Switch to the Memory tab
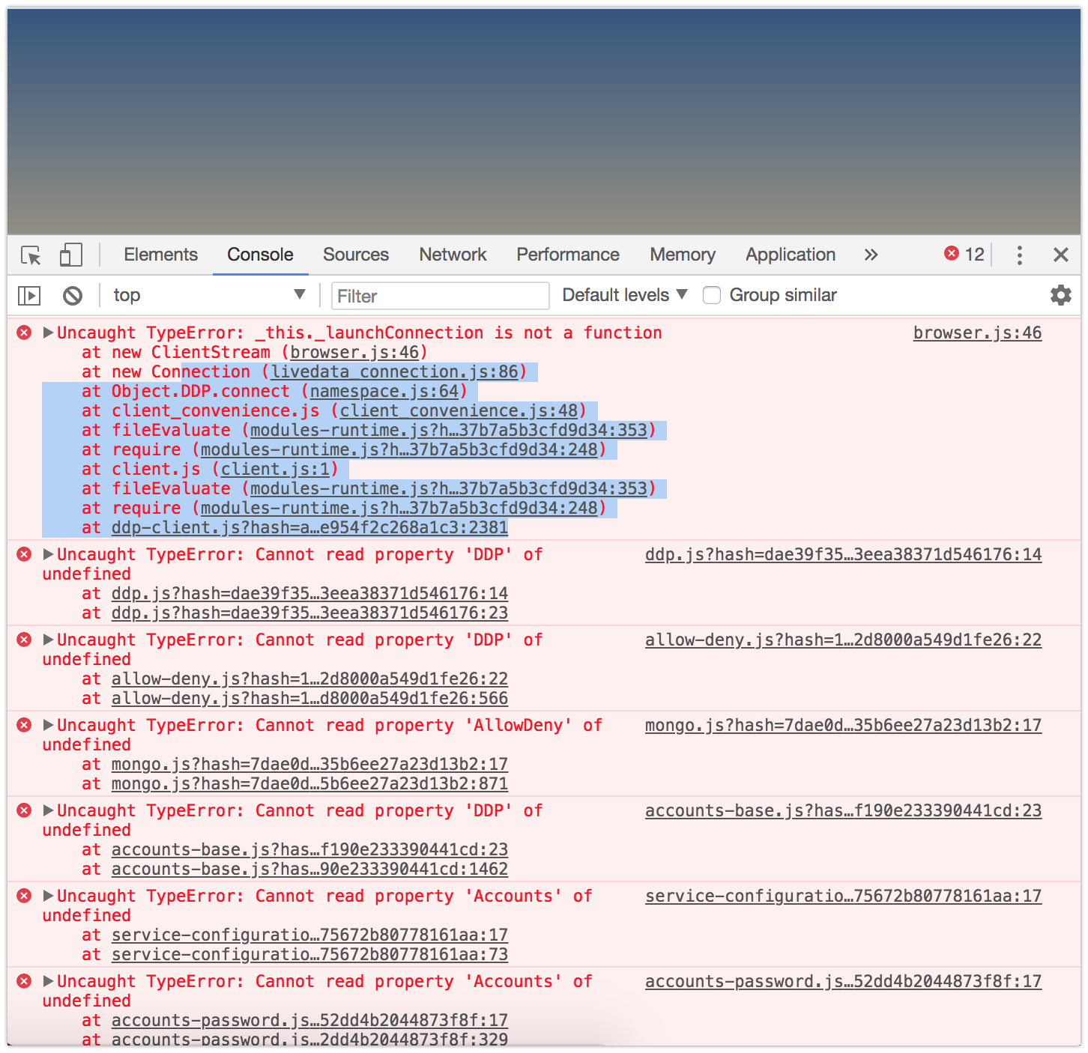 click(683, 255)
